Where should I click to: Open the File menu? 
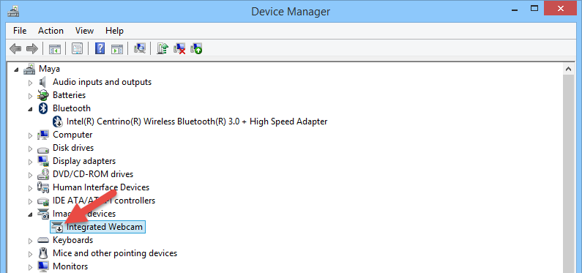coord(20,31)
